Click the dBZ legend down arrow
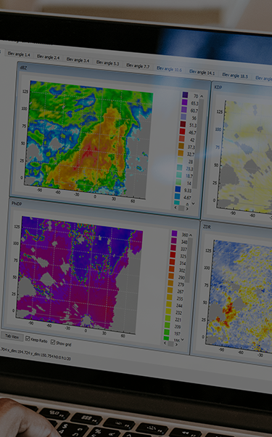272x437 pixels. [x=193, y=204]
